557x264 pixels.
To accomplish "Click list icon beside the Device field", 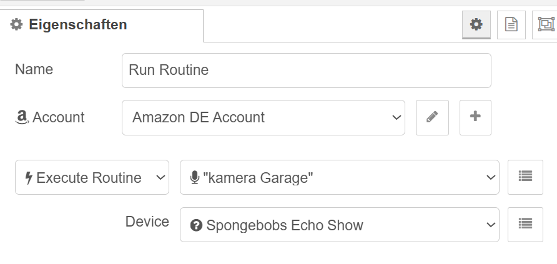I will pos(525,225).
